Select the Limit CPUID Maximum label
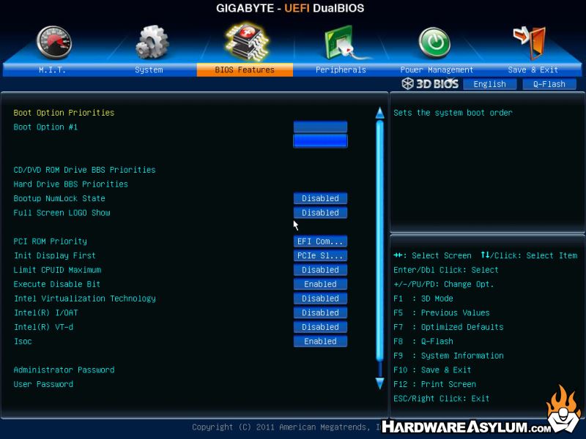The image size is (586, 439). point(57,270)
